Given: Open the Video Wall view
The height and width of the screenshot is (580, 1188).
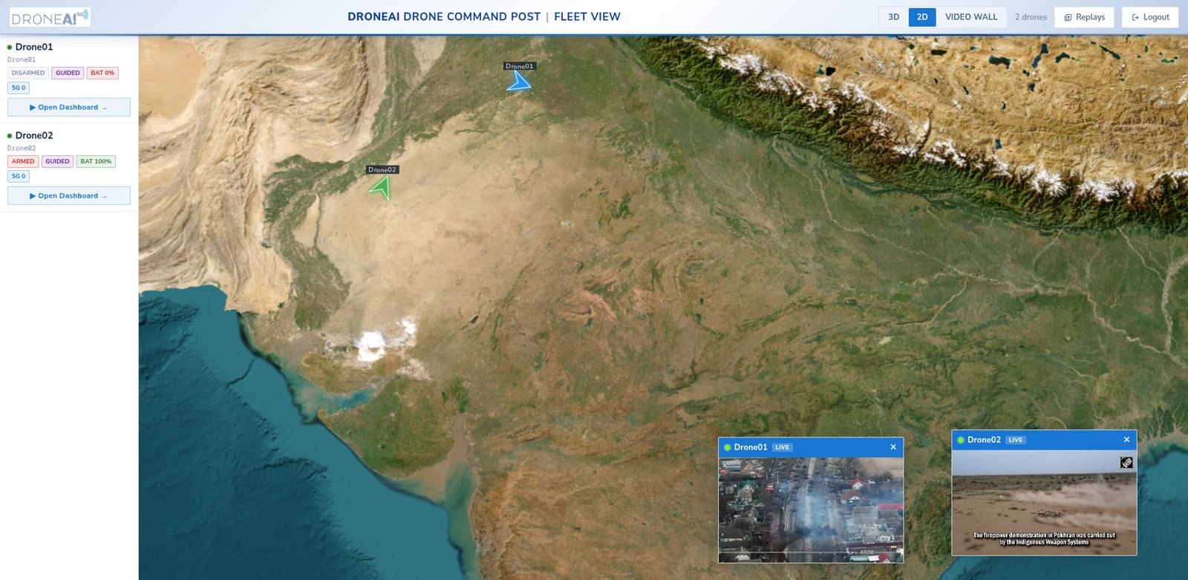Looking at the screenshot, I should click(x=971, y=17).
